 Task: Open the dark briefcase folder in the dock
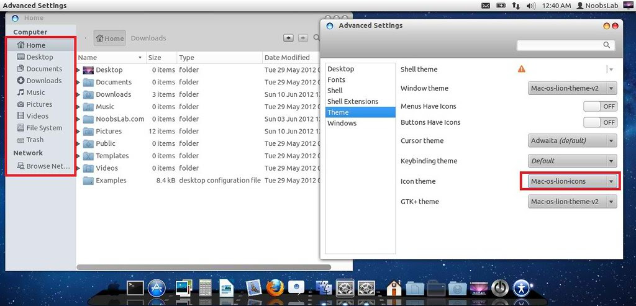435,288
